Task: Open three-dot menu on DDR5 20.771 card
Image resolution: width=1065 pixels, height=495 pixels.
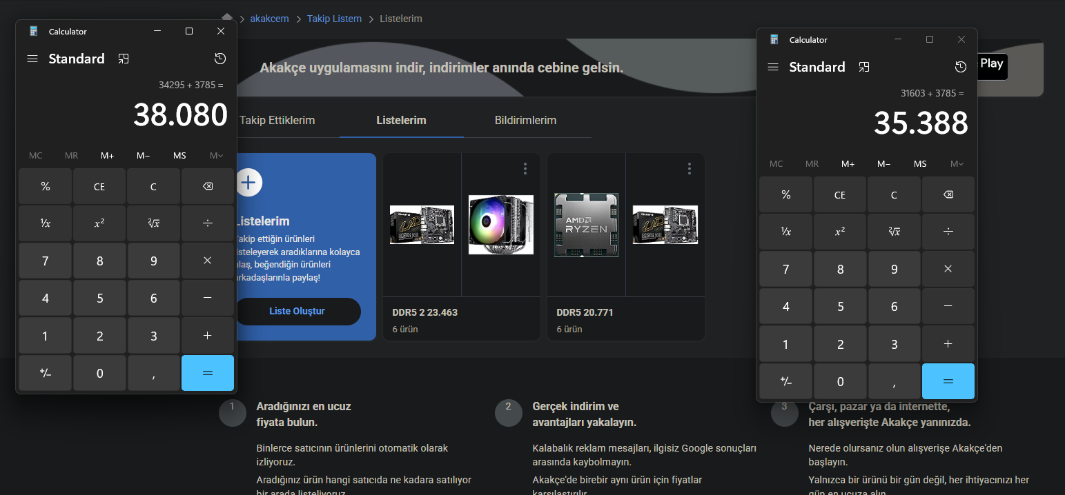Action: click(690, 168)
